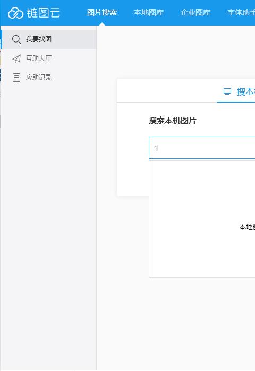
Task: Click the 搜索本机图片 heading text
Action: [x=173, y=121]
